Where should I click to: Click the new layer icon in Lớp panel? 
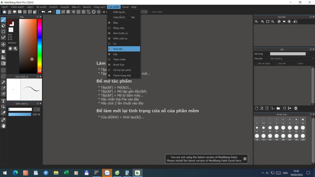coord(257,108)
